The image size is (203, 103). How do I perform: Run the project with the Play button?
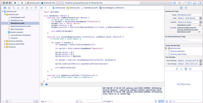15,3
